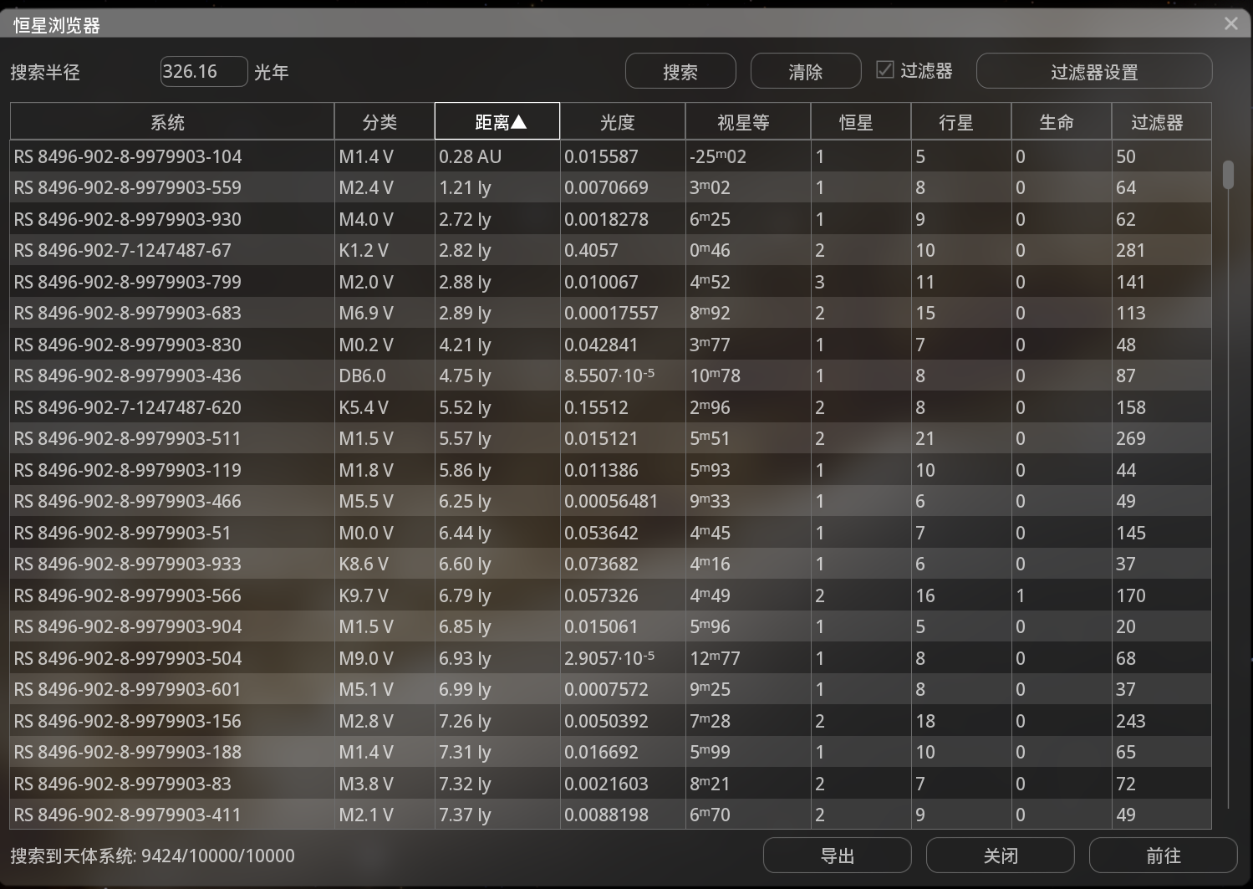Viewport: 1253px width, 889px height.
Task: Click filter value 281 cell
Action: 1161,250
